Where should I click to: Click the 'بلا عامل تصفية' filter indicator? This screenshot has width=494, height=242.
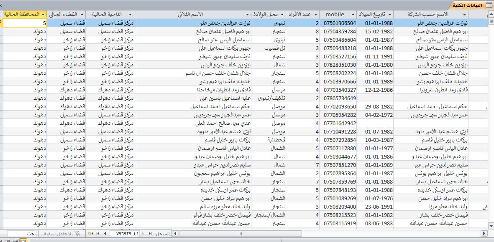pos(62,234)
